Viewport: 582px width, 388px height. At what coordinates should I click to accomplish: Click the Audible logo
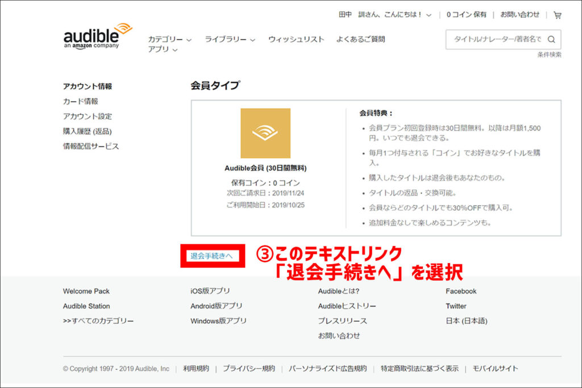click(98, 36)
